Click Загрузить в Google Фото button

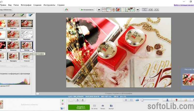click(79, 107)
